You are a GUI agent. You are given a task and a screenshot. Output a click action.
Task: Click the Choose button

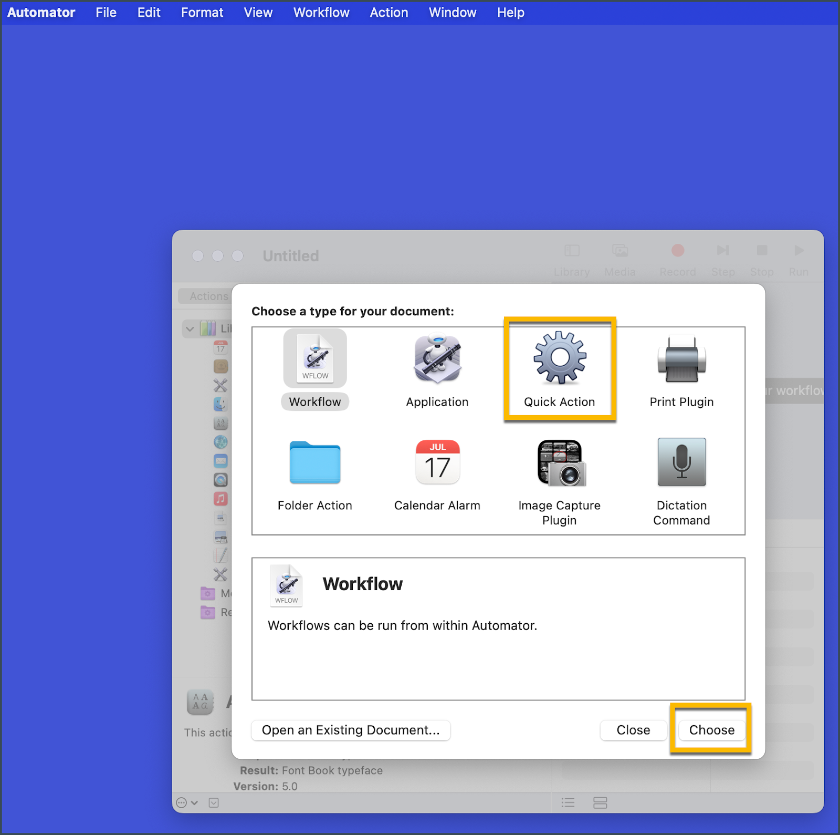click(x=712, y=730)
